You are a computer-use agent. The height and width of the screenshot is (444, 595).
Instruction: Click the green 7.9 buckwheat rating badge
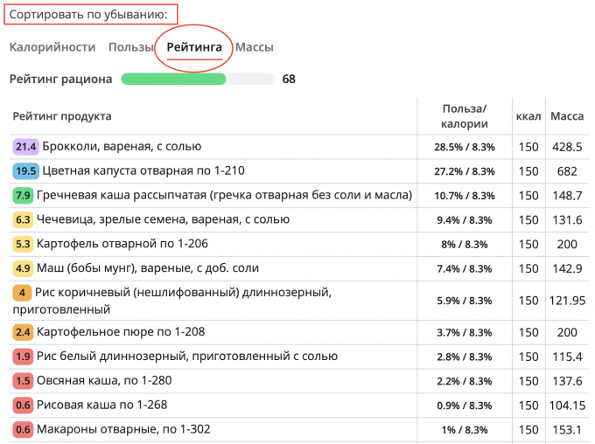[24, 195]
